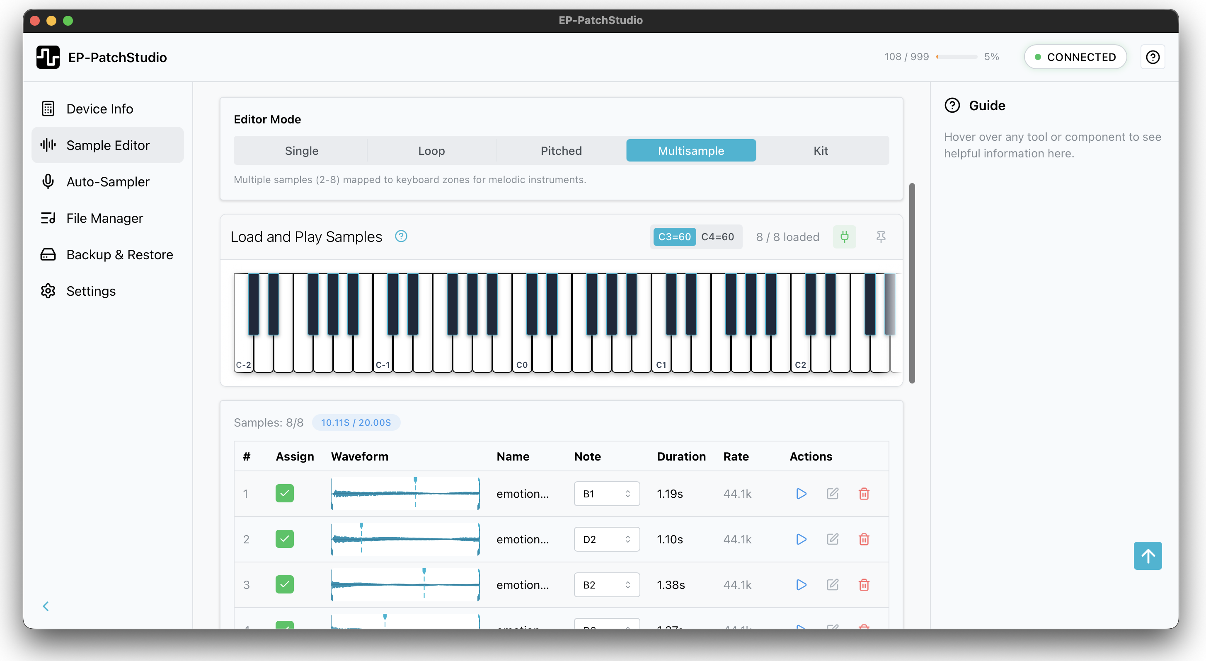Toggle the Assign checkbox for sample 3

point(285,585)
